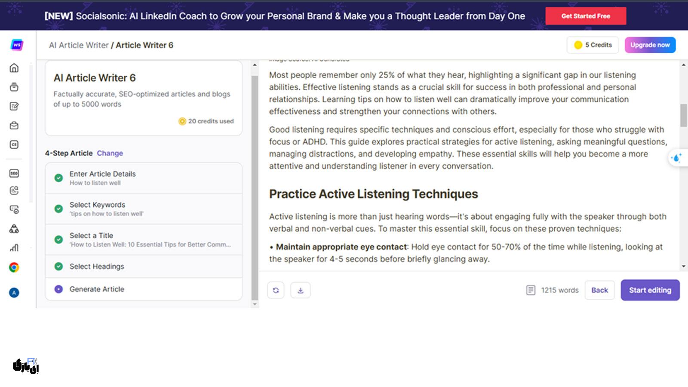Regenerate the article with refresh icon
688x387 pixels.
tap(276, 290)
